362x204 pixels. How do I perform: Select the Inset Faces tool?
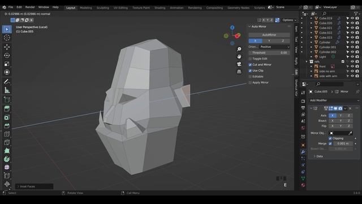pyautogui.click(x=7, y=117)
